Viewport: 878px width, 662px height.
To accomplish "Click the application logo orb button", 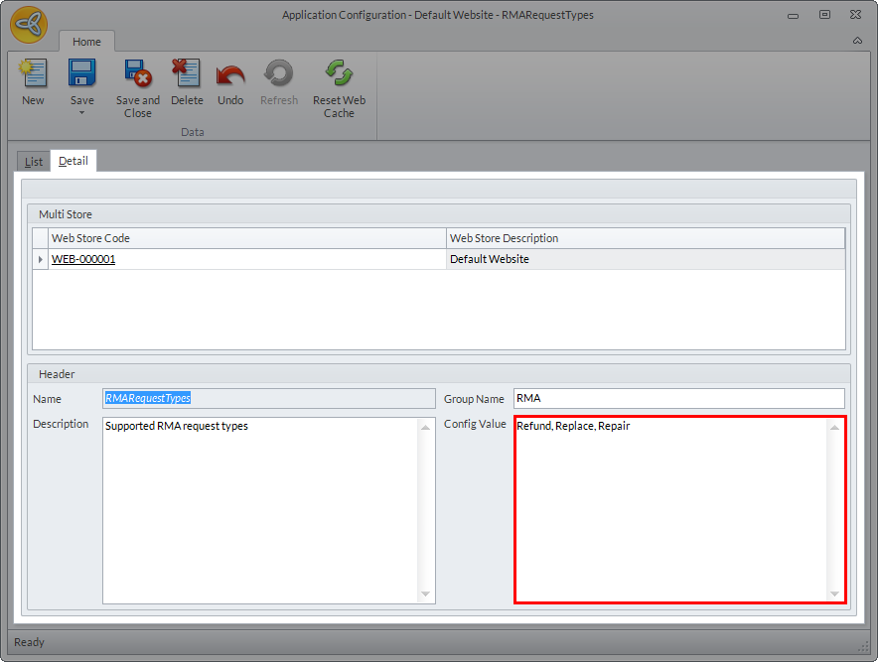I will (x=29, y=26).
